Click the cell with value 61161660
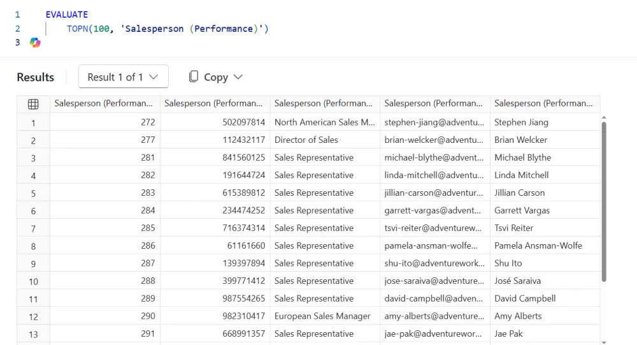The image size is (637, 345). click(x=215, y=246)
